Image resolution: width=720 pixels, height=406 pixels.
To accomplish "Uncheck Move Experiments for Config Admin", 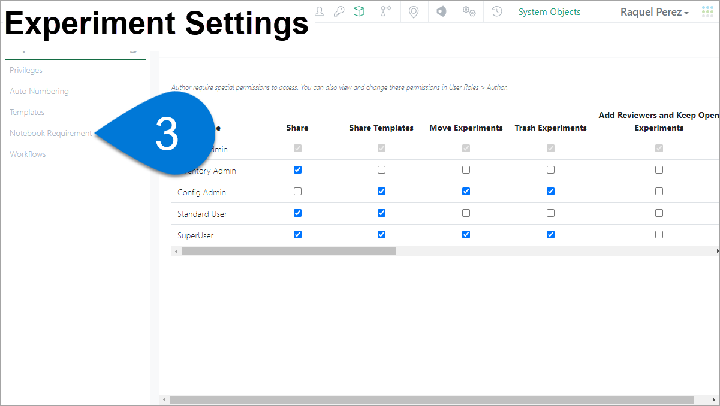I will [466, 192].
